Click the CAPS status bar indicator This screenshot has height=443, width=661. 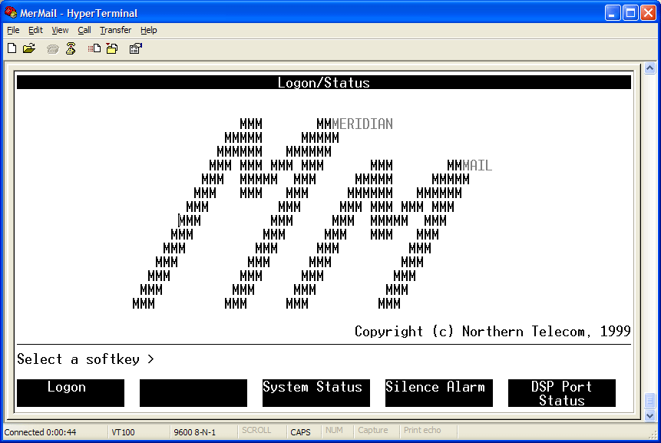(x=301, y=432)
